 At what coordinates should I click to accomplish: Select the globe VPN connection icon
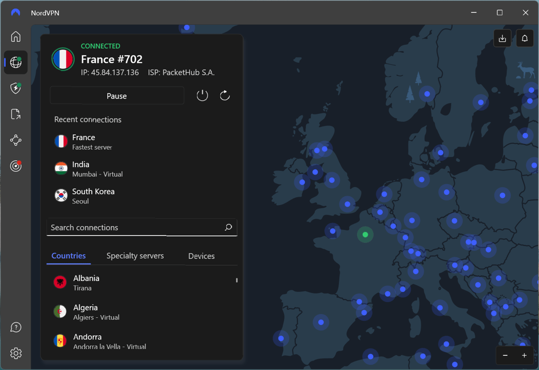tap(16, 62)
